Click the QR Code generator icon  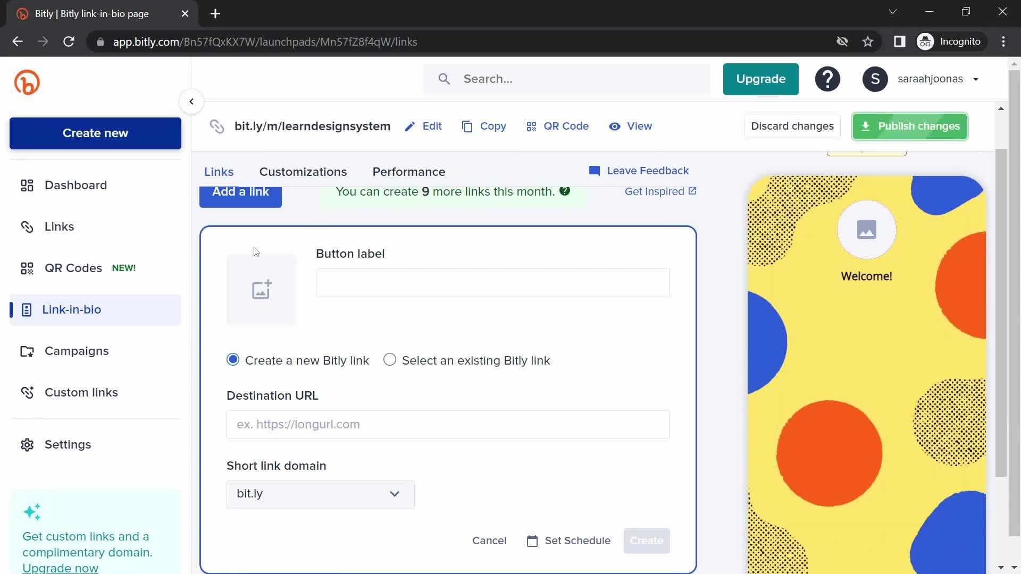(x=531, y=126)
